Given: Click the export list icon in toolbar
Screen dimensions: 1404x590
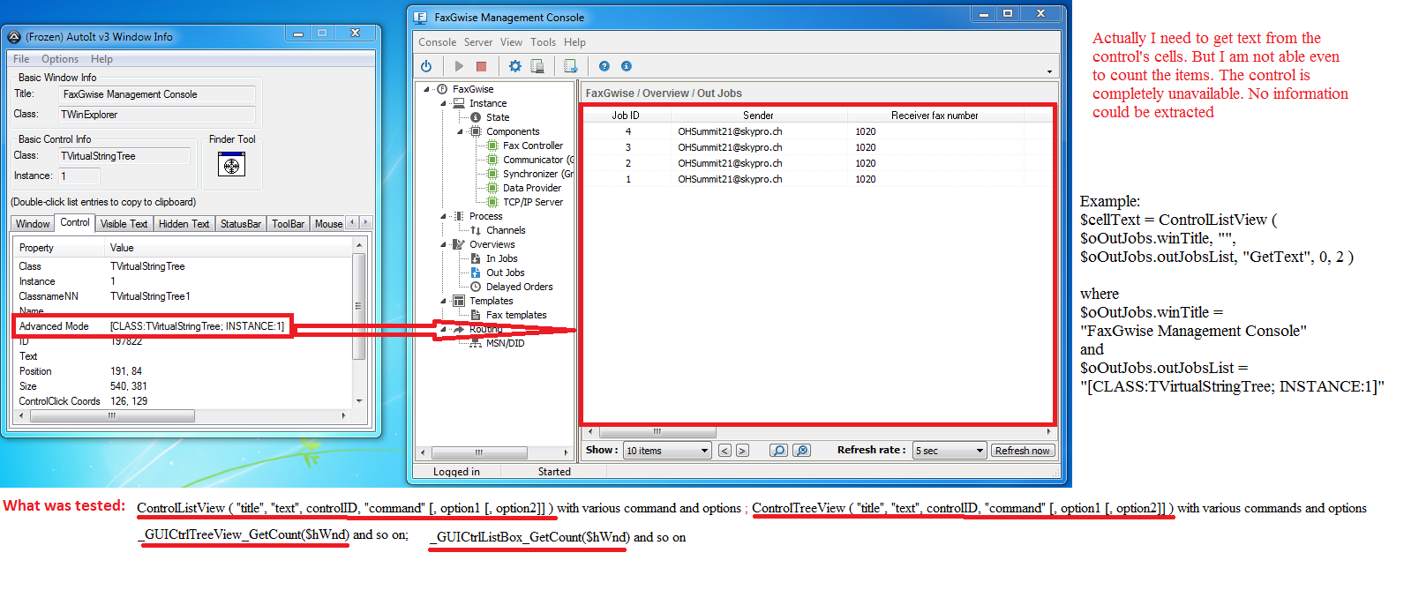Looking at the screenshot, I should 570,66.
